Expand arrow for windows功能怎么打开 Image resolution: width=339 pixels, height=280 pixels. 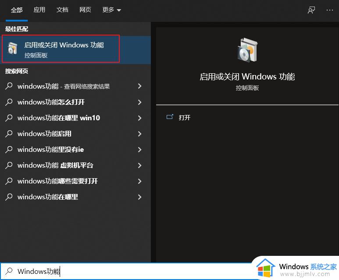139,102
